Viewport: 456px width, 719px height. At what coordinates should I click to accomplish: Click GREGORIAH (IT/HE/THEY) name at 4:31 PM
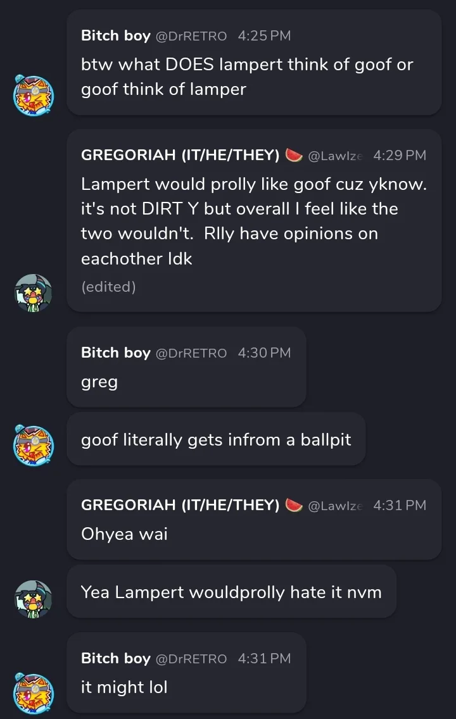click(180, 505)
